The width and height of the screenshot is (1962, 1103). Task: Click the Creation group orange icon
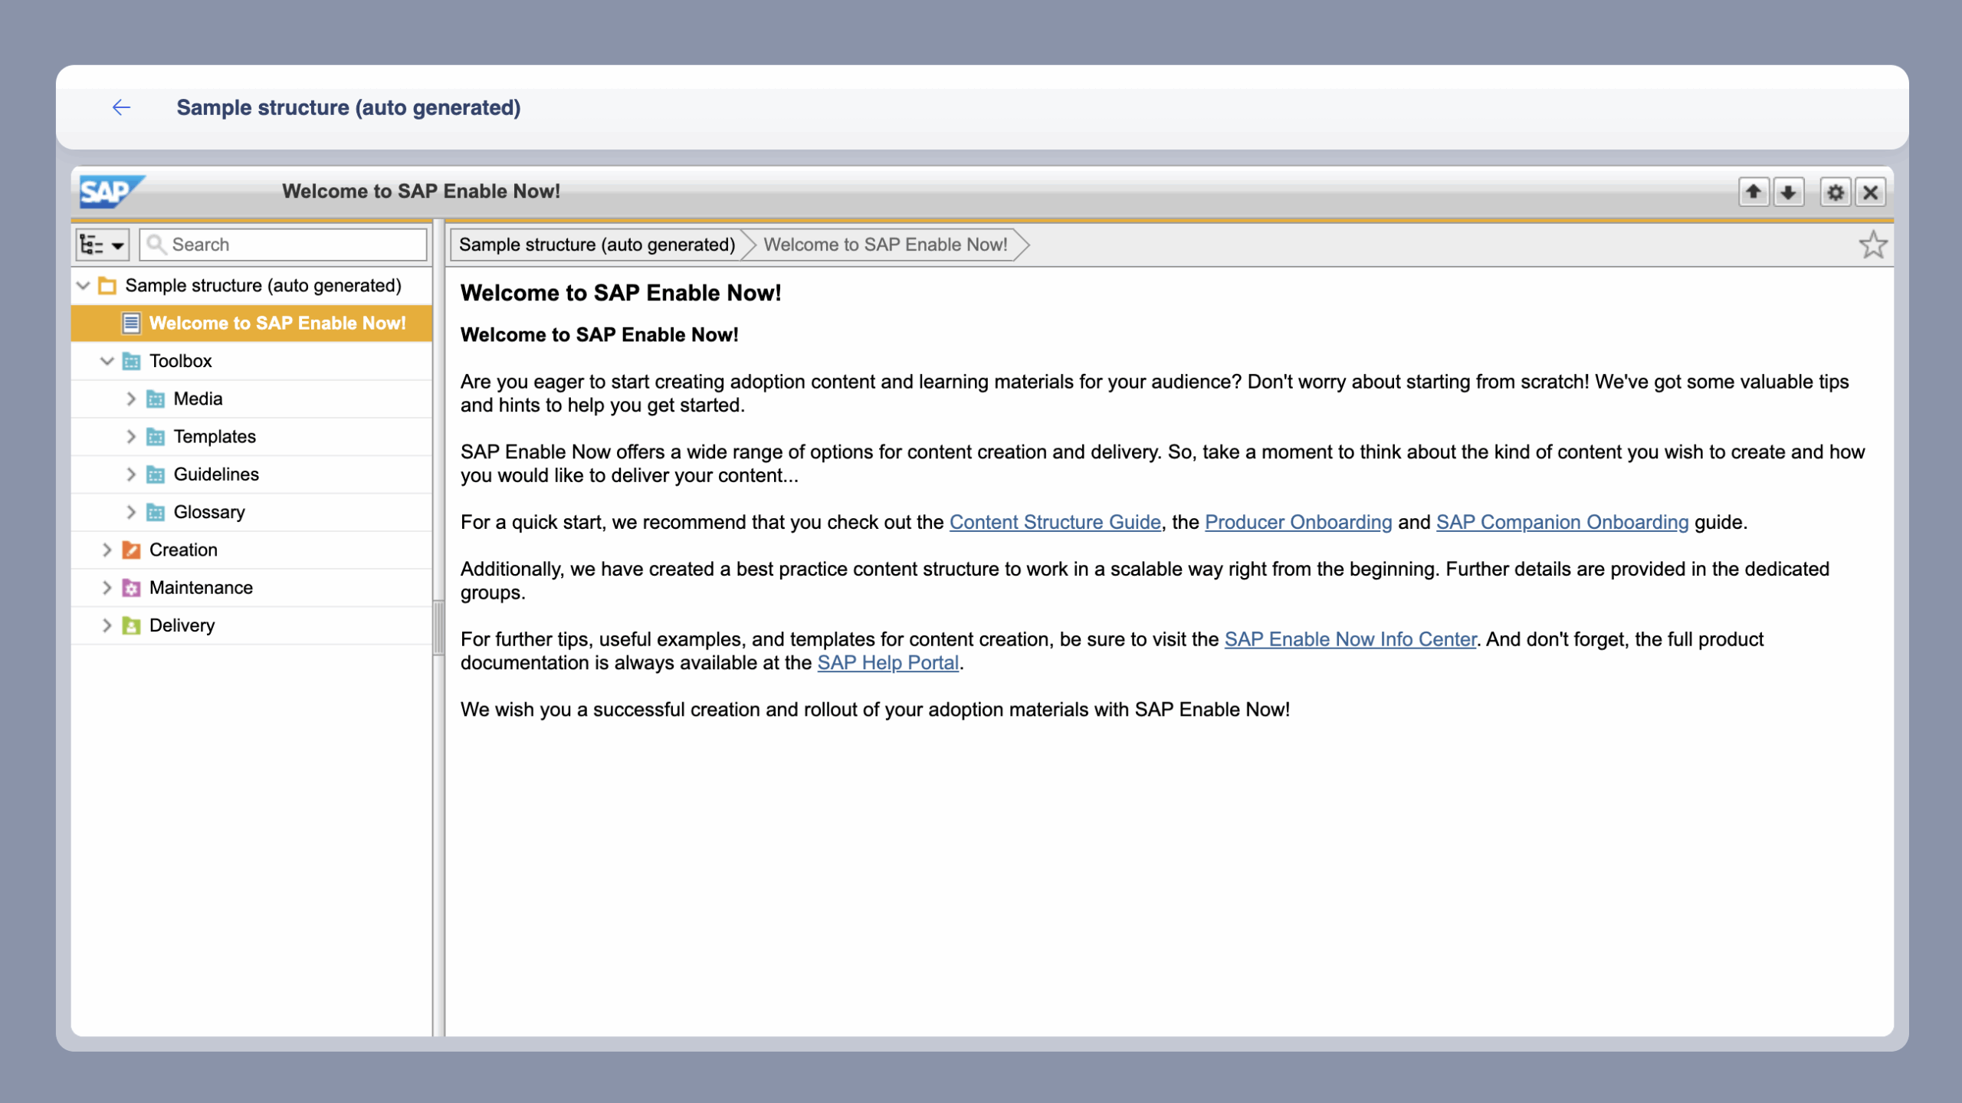point(131,550)
